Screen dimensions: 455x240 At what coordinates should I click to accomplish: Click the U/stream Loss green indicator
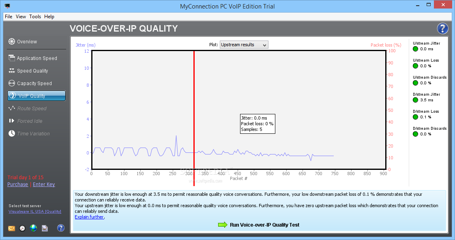415,66
